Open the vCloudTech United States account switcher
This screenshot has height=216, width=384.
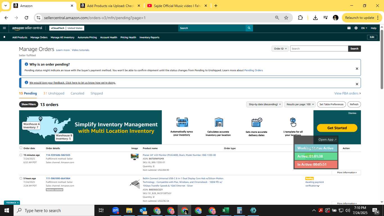tap(67, 28)
